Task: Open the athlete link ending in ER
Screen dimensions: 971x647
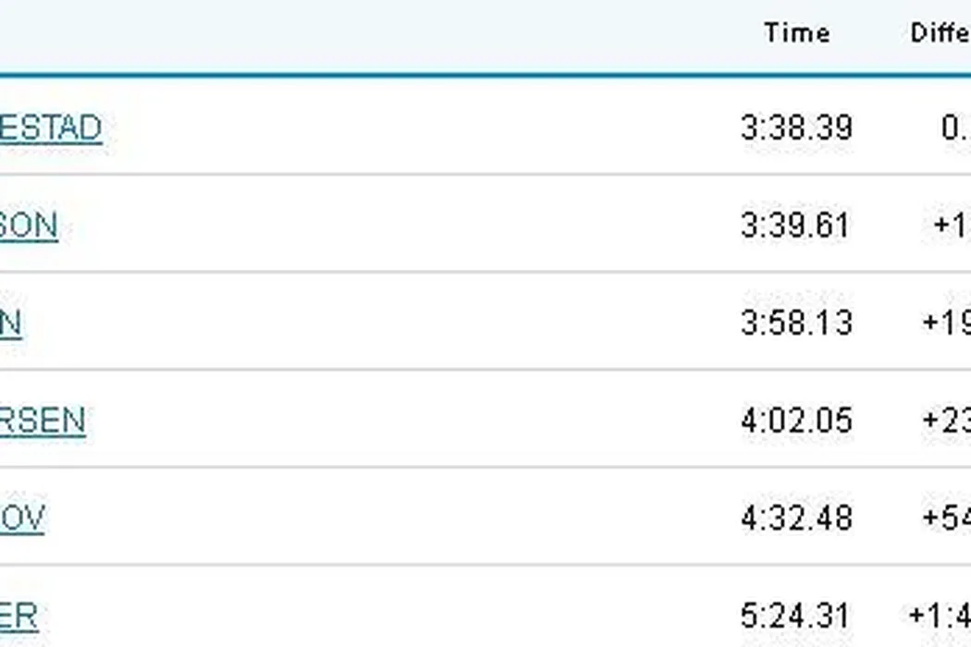Action: click(x=18, y=616)
